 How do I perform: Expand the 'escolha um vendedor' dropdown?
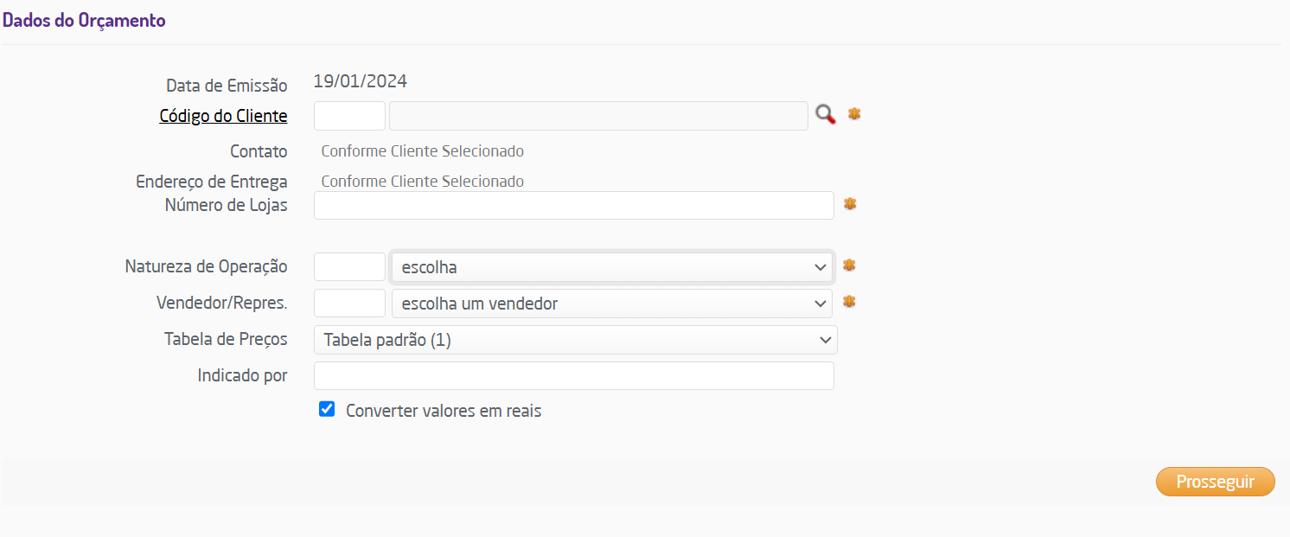pyautogui.click(x=611, y=304)
